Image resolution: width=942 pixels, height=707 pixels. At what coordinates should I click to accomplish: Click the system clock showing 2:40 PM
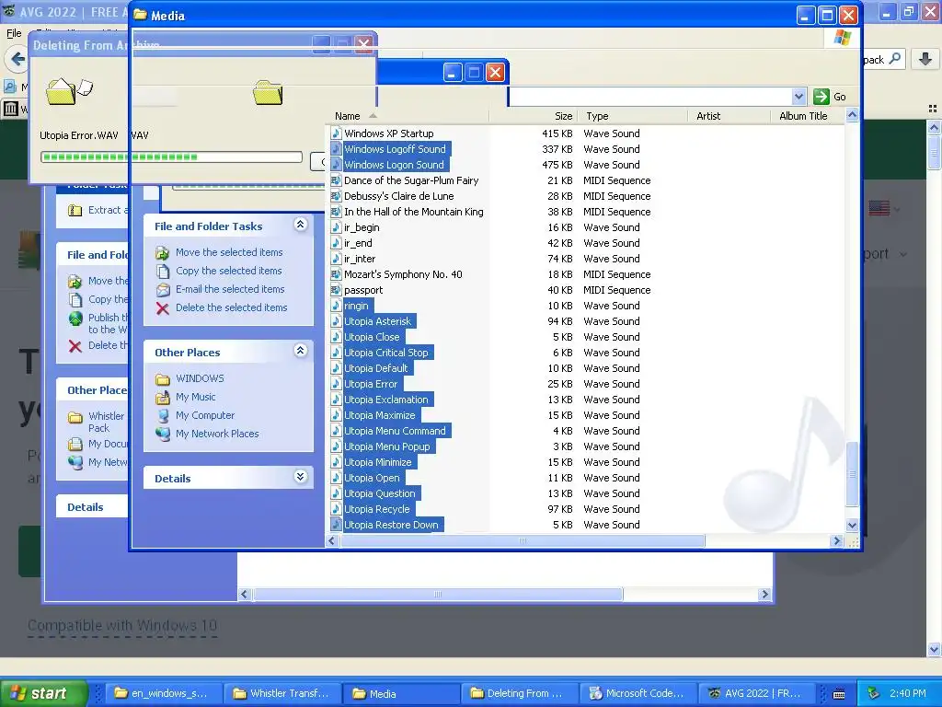(908, 693)
